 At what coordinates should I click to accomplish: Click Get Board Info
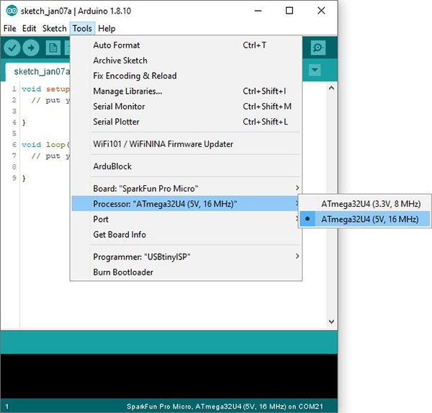[x=120, y=234]
